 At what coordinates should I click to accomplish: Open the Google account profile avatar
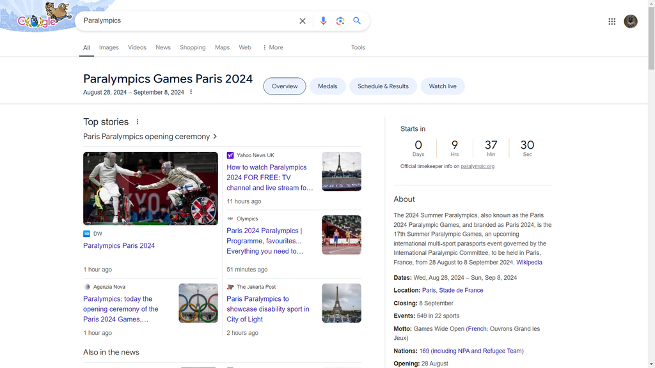coord(630,21)
